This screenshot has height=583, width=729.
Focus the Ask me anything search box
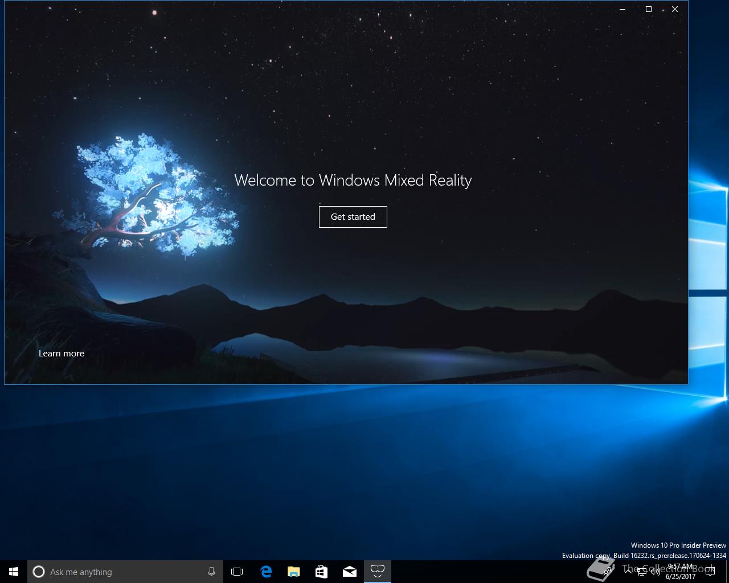pyautogui.click(x=125, y=572)
